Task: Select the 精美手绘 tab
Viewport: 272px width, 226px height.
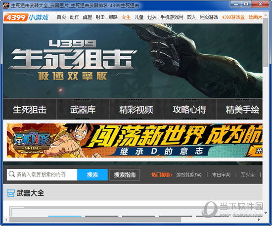Action: coord(239,110)
